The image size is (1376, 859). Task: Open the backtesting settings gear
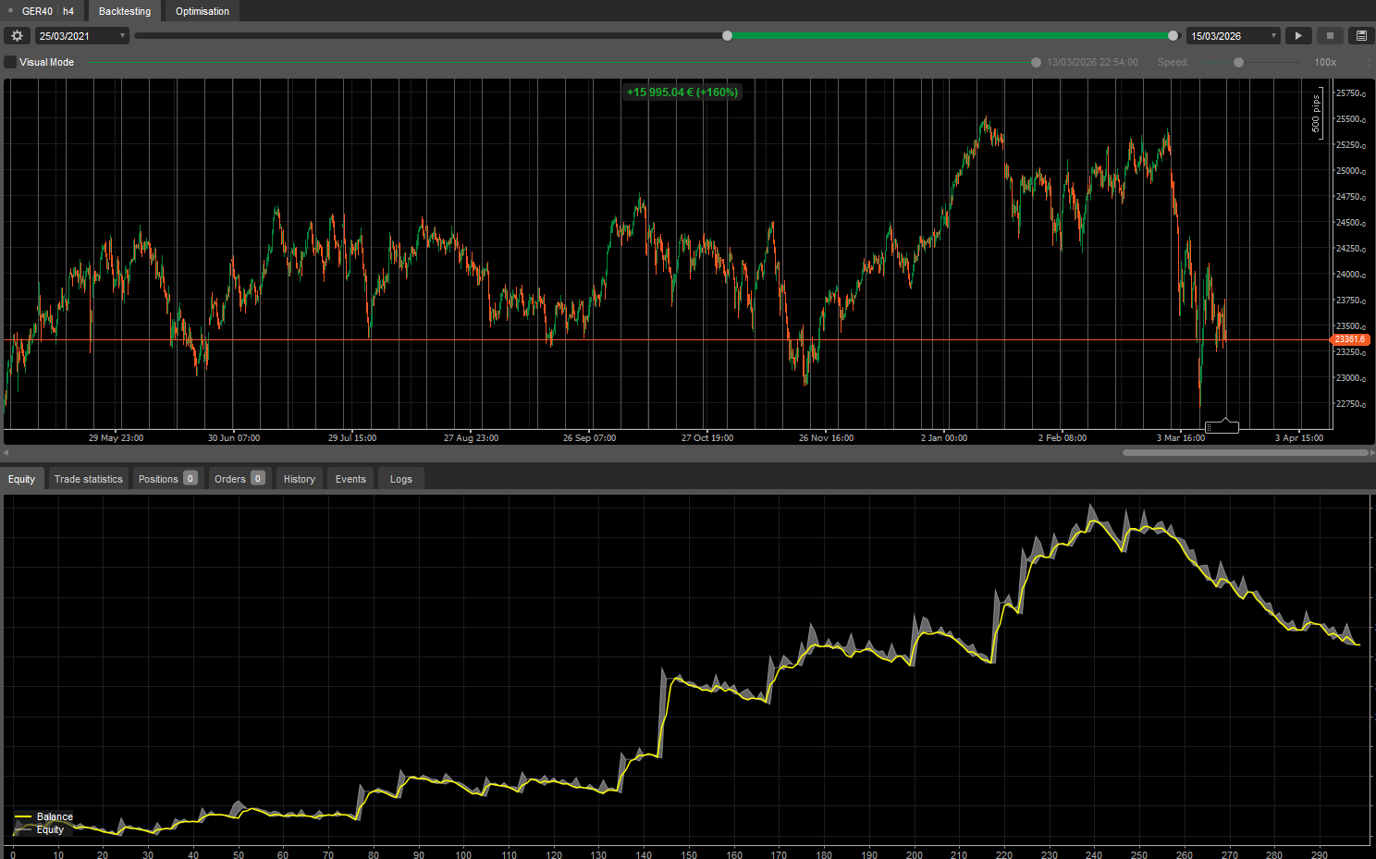point(17,35)
